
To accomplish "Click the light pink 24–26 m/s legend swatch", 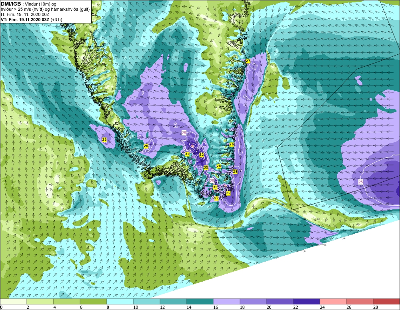I will click(x=333, y=302).
